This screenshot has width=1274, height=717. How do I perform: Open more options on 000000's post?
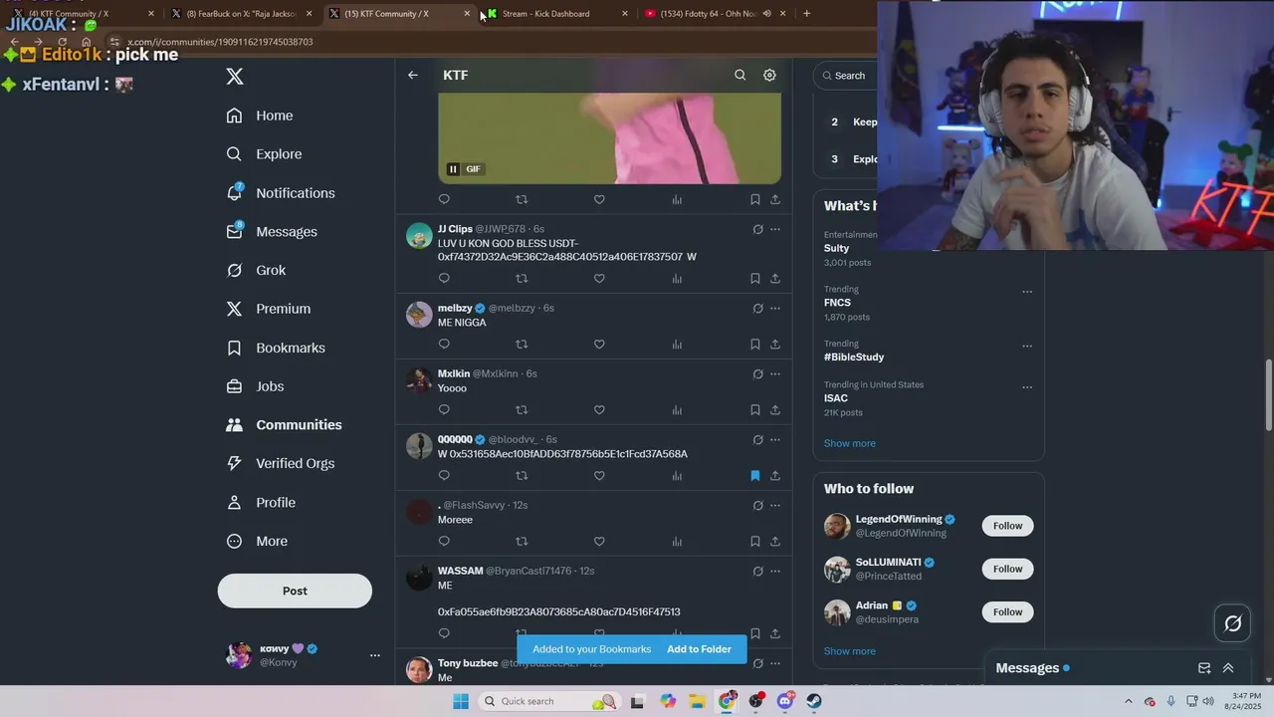pyautogui.click(x=775, y=440)
